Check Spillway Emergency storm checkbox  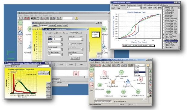(163, 20)
